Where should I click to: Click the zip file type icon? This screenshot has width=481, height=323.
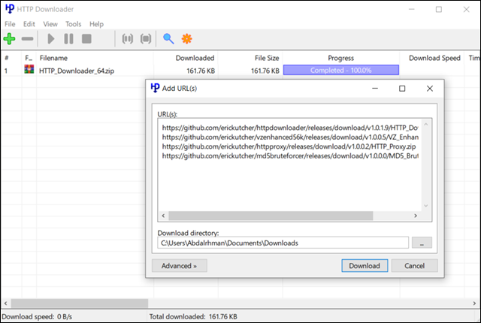click(x=29, y=70)
